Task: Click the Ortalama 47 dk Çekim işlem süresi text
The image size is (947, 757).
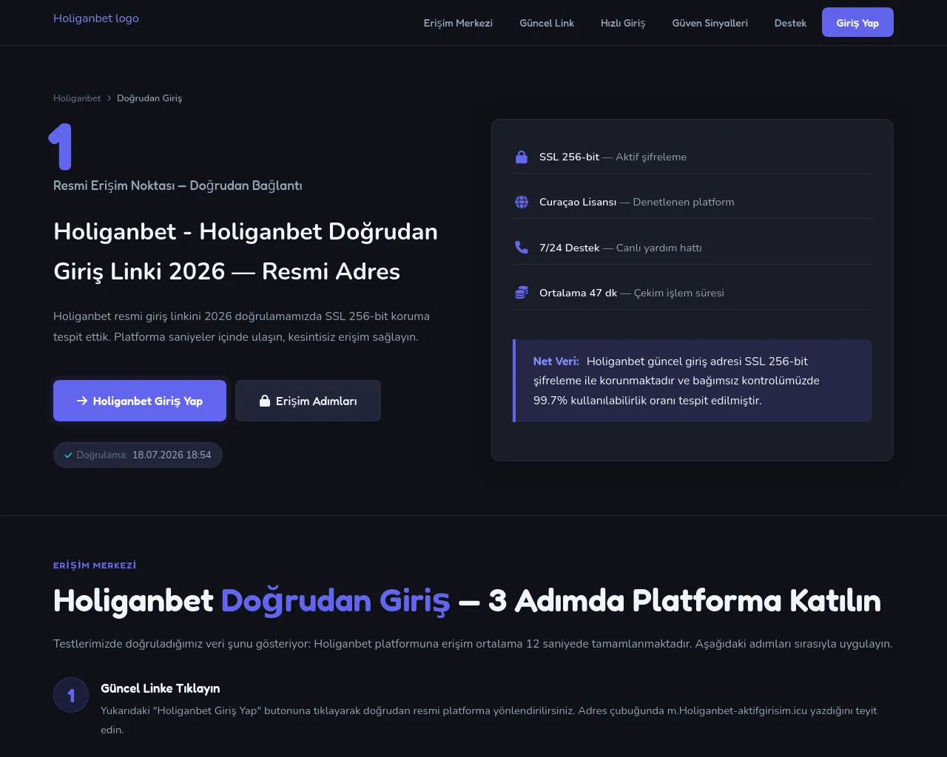Action: coord(632,293)
